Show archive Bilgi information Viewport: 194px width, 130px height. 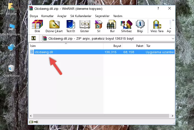click(140, 26)
